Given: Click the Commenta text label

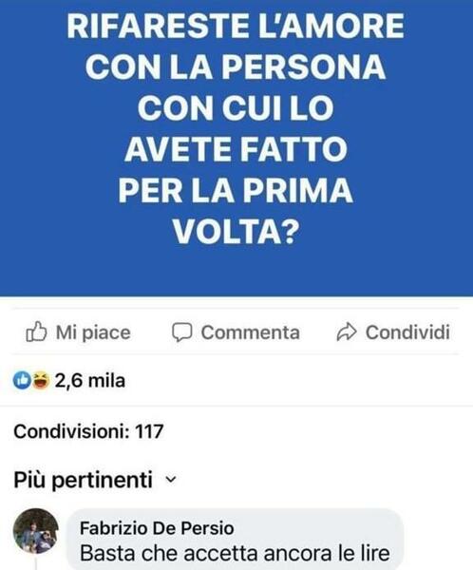Looking at the screenshot, I should click(x=251, y=332).
